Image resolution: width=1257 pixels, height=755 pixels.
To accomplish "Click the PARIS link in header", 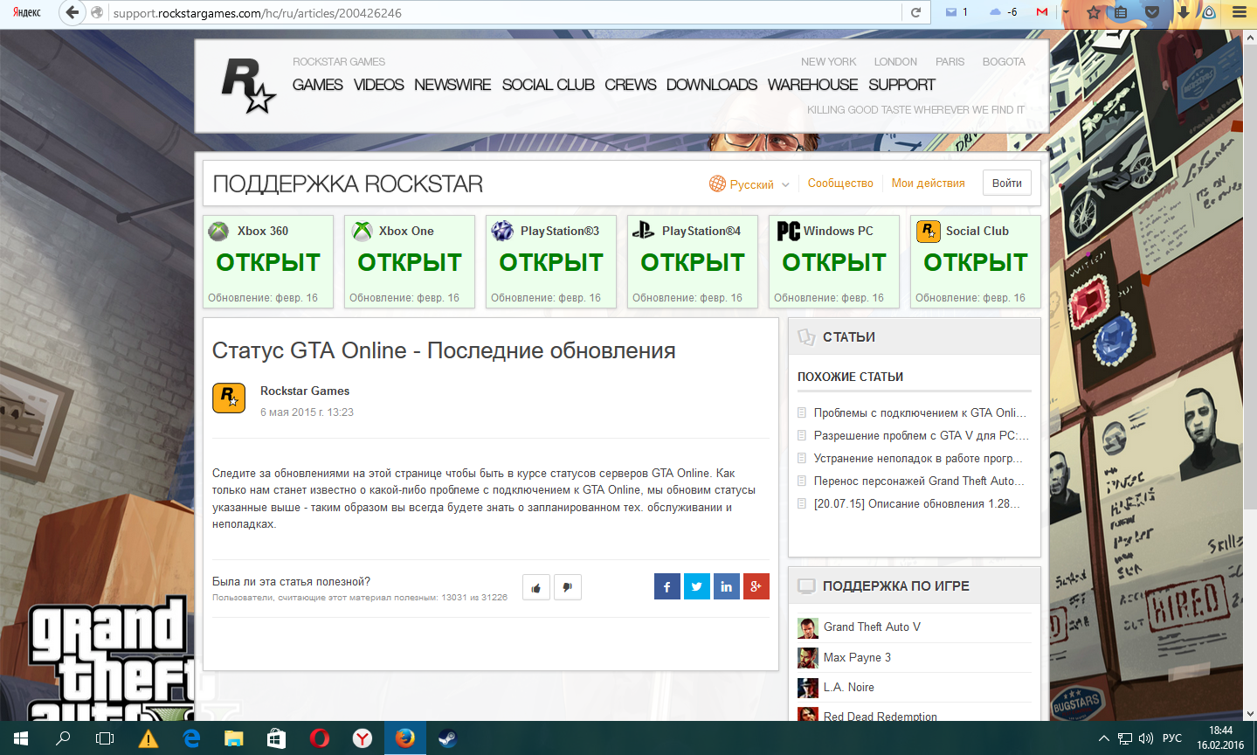I will 950,62.
